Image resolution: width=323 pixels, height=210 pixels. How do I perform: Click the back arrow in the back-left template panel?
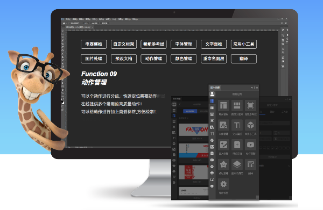180,104
